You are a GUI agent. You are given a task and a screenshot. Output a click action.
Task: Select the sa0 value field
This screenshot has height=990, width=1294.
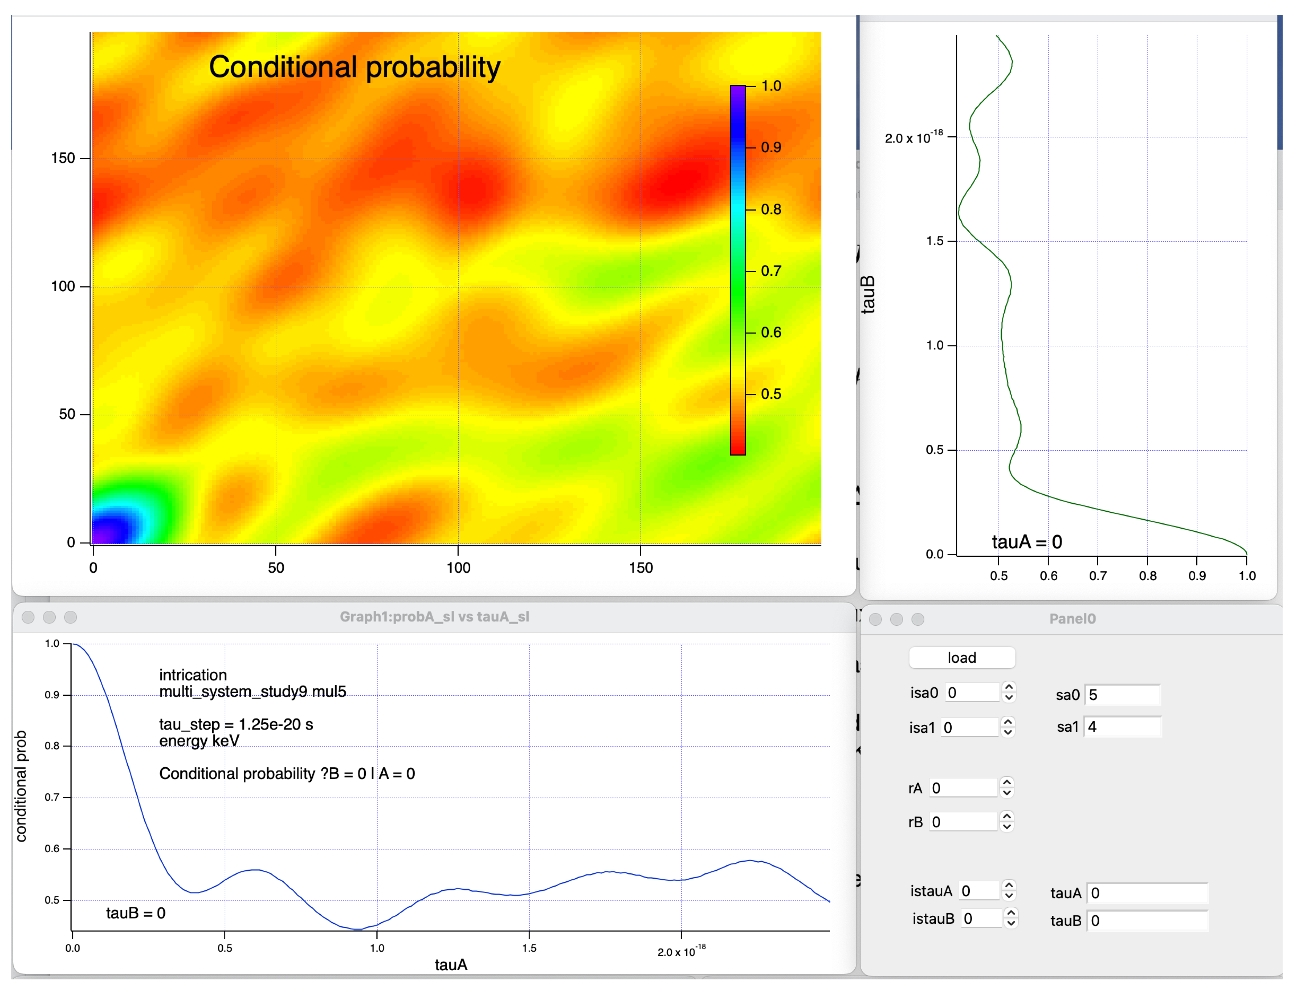[x=1122, y=695]
